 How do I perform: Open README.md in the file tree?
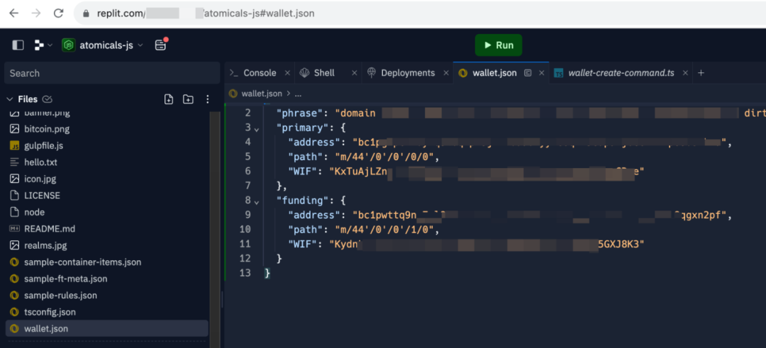click(x=49, y=229)
